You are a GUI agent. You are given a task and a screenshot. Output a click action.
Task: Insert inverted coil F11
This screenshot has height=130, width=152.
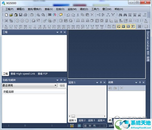point(54,27)
